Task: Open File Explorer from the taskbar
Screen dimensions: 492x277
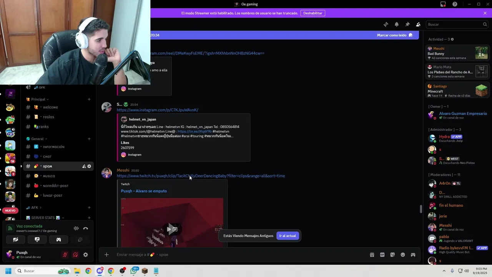Action: click(77, 271)
